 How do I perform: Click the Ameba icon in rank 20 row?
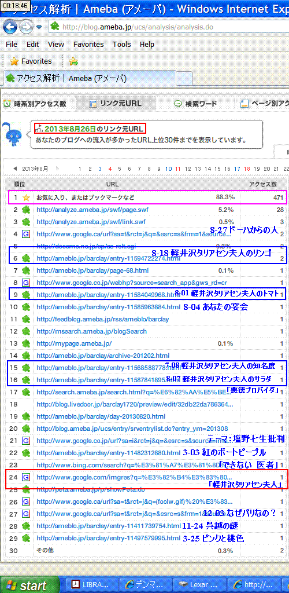26,429
